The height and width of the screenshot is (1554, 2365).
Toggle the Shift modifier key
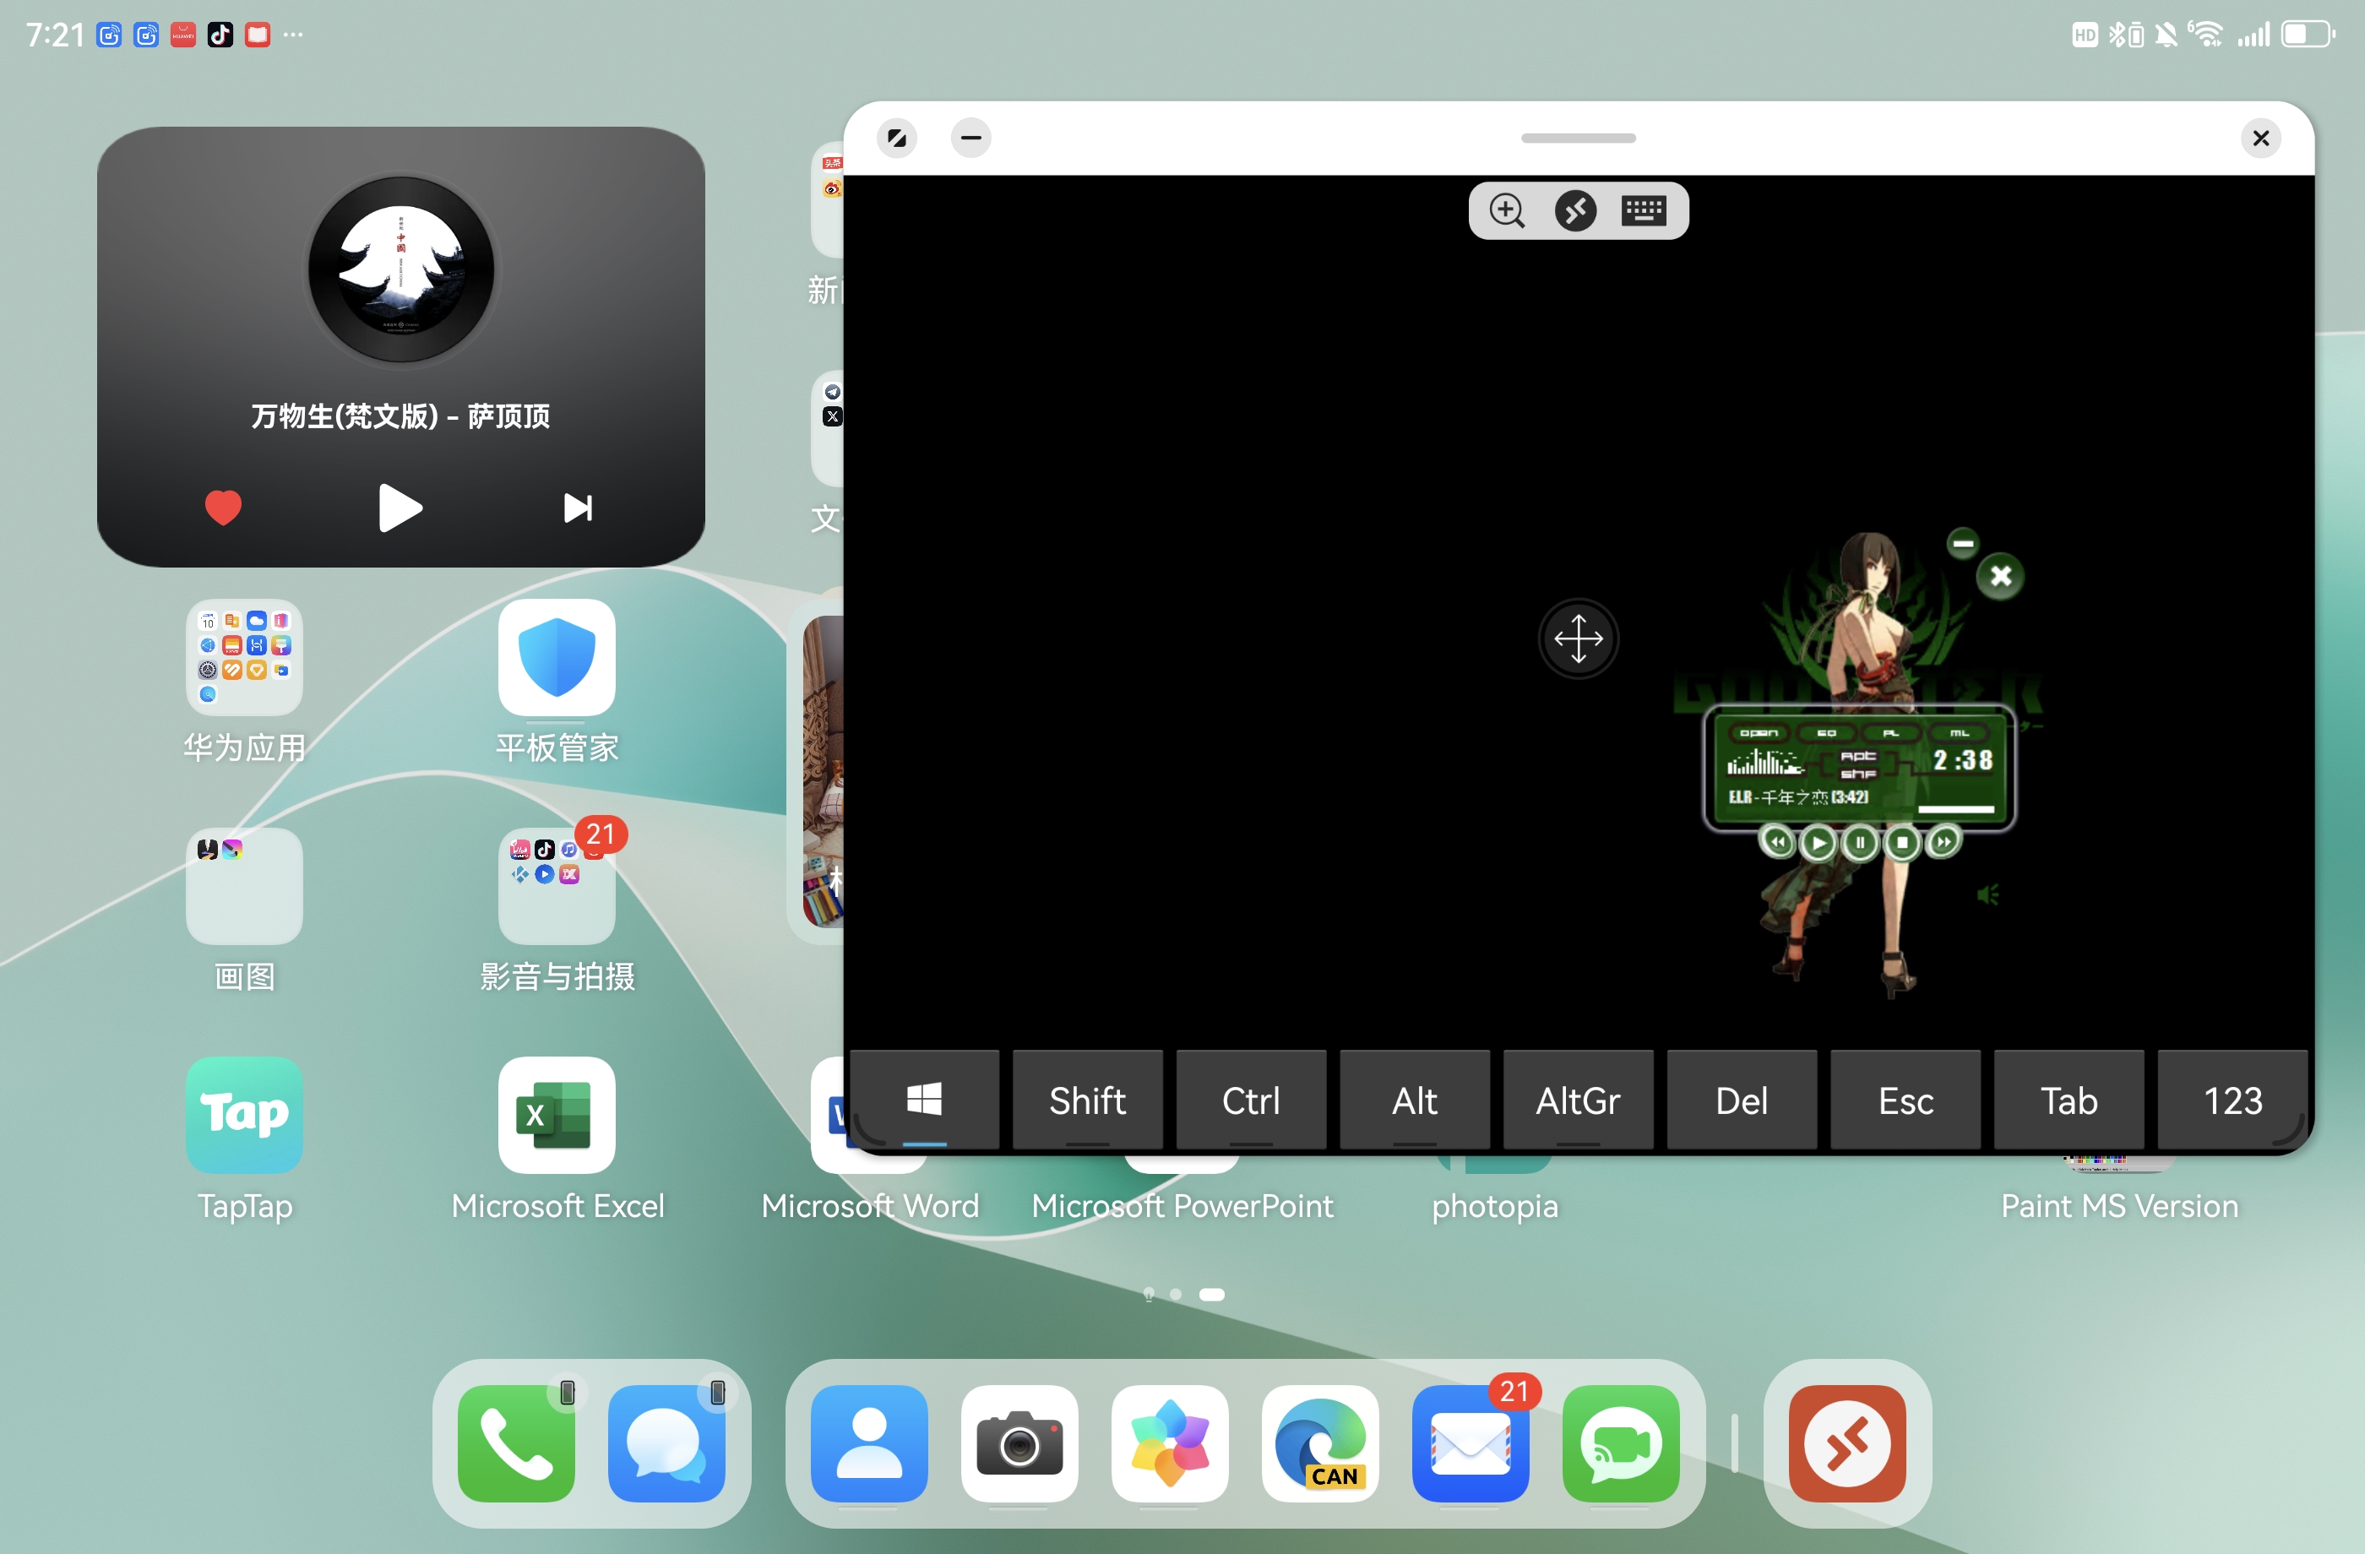(1087, 1100)
